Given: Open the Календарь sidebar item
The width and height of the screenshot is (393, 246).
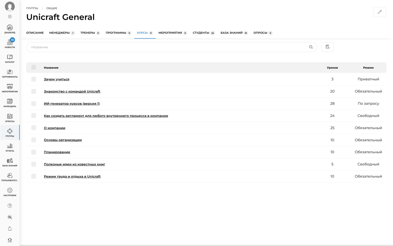Looking at the screenshot, I should (10, 103).
